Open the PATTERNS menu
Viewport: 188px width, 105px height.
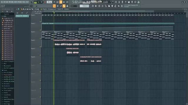[x=11, y=2]
